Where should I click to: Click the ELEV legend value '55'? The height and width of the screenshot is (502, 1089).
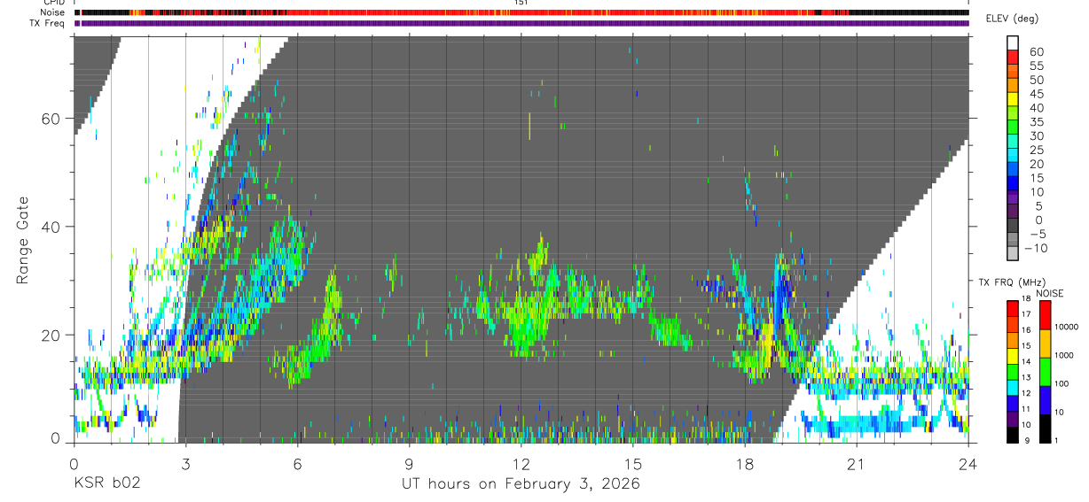click(1036, 66)
